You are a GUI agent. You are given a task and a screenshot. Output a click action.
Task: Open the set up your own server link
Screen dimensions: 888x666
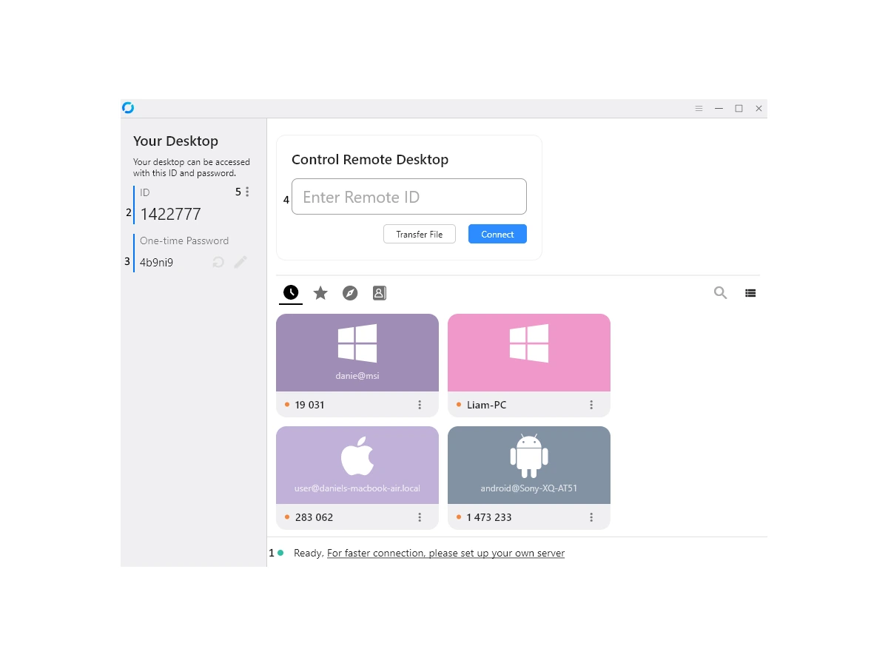click(x=445, y=553)
